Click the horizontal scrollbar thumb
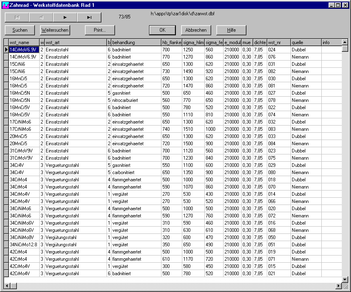This screenshot has width=351, height=292. pos(14,286)
